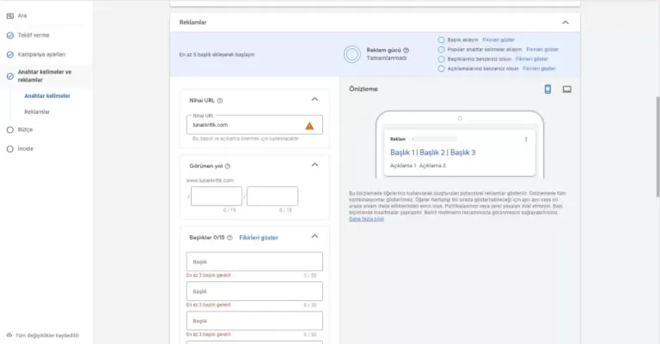Open help icon next to Başlıklar 0/15
This screenshot has width=660, height=344.
(229, 238)
